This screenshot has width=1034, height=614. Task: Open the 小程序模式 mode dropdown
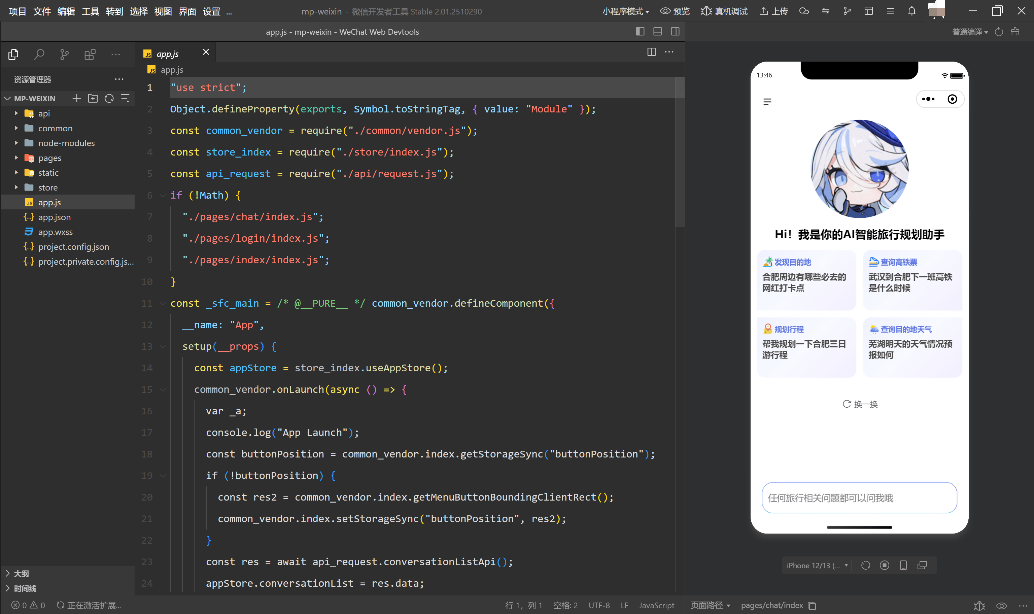point(625,11)
